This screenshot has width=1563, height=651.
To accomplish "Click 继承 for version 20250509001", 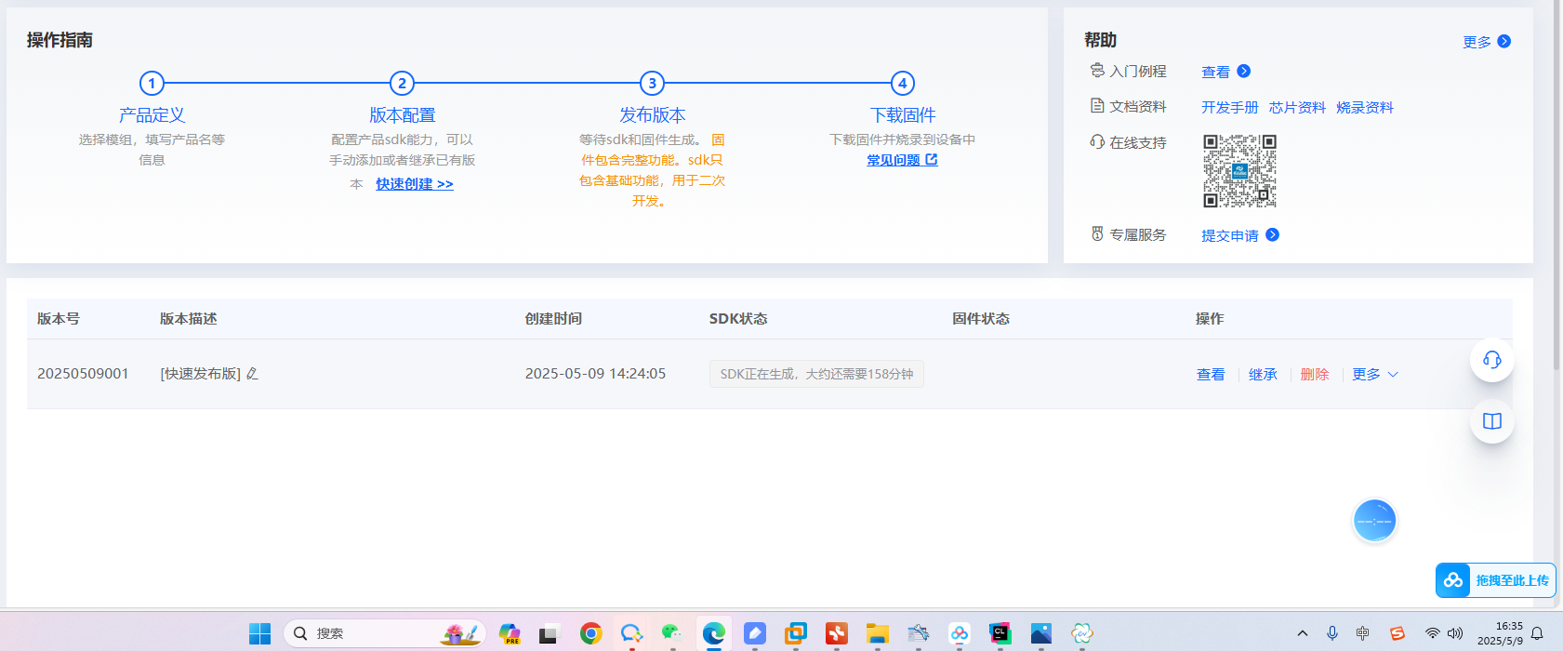I will (1263, 374).
